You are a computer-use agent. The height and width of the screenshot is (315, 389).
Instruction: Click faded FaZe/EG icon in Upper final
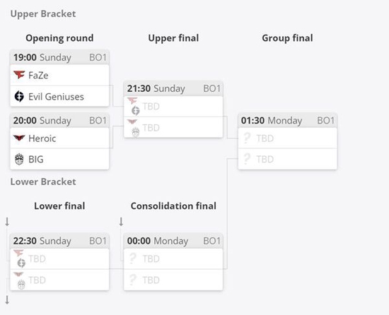point(134,106)
